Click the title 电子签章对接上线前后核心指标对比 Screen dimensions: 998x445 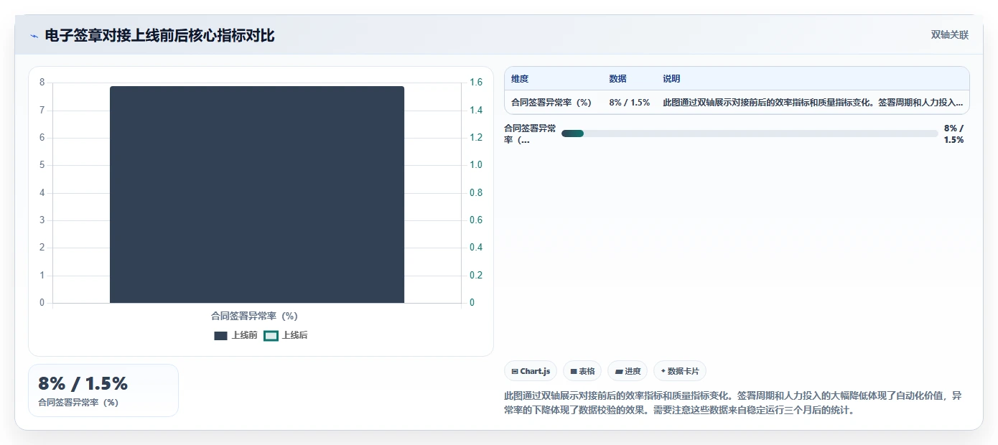pos(159,36)
